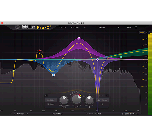This screenshot has height=137, width=152.
Task: Open the Equalize preset menu
Action: coord(102,27)
